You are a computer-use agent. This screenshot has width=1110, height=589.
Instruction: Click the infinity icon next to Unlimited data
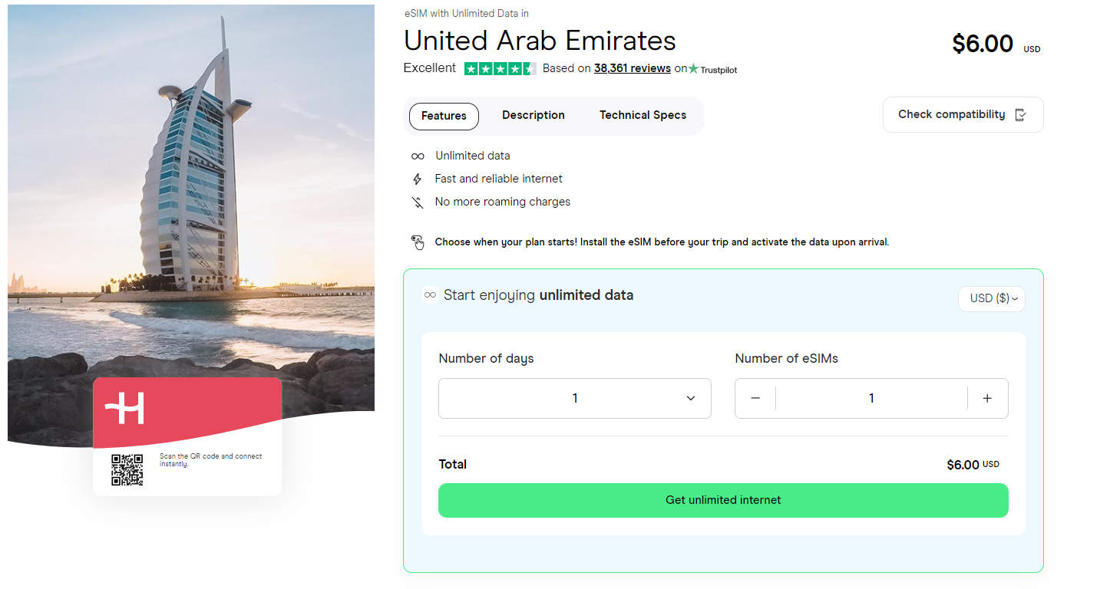coord(418,156)
